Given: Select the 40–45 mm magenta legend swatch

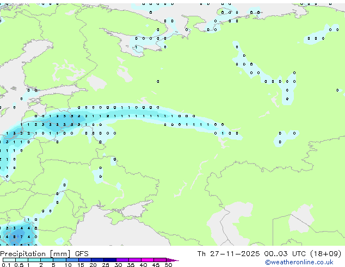Looking at the screenshot, I should coord(147,260).
